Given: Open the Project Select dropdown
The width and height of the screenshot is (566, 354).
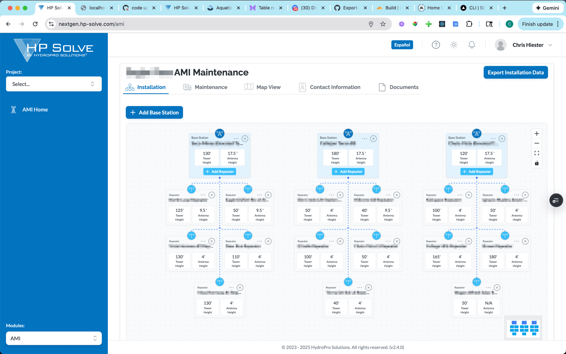Looking at the screenshot, I should click(x=54, y=84).
